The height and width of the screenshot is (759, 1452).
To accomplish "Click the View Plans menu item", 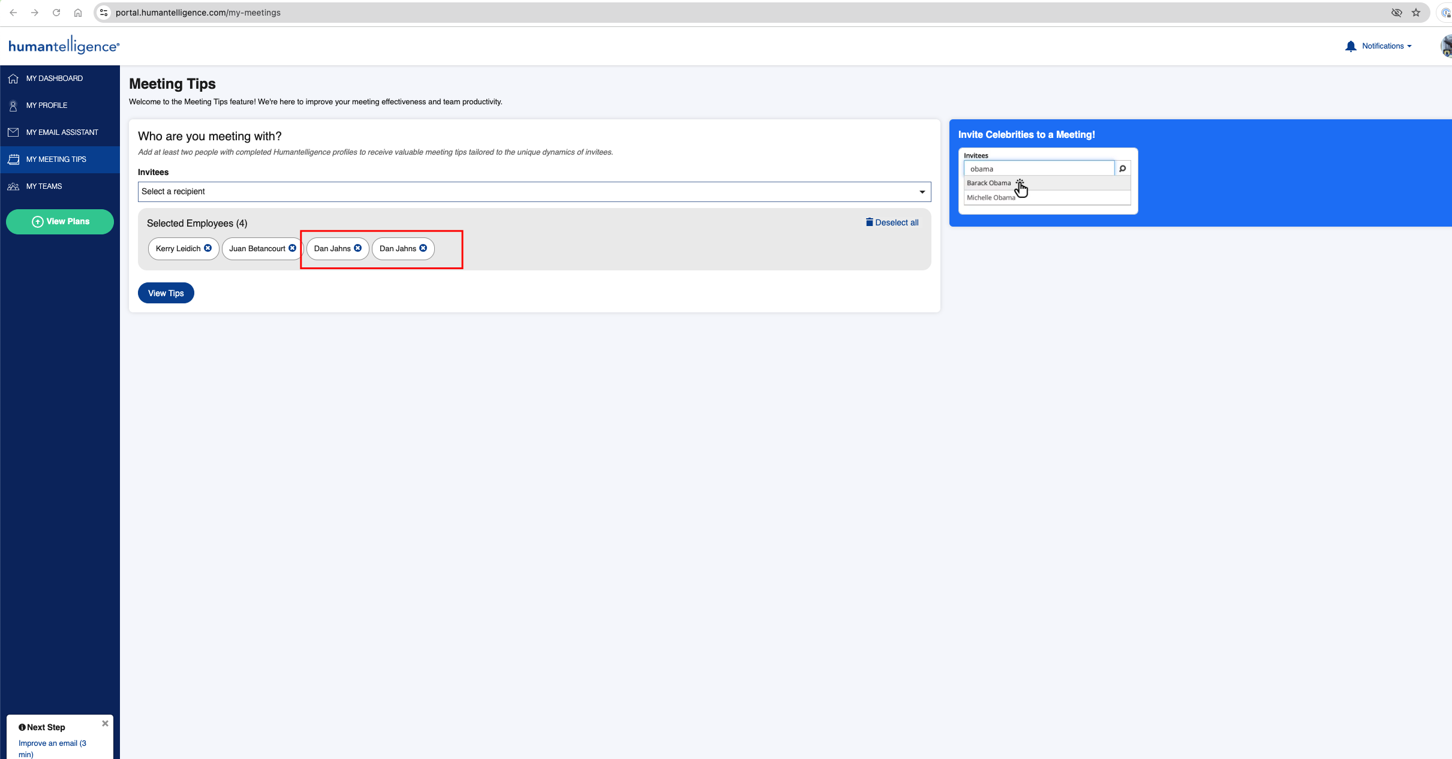I will click(x=59, y=221).
